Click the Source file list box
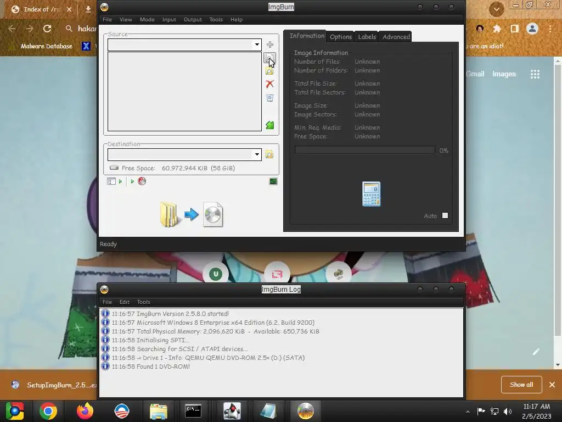This screenshot has height=422, width=562. (184, 92)
